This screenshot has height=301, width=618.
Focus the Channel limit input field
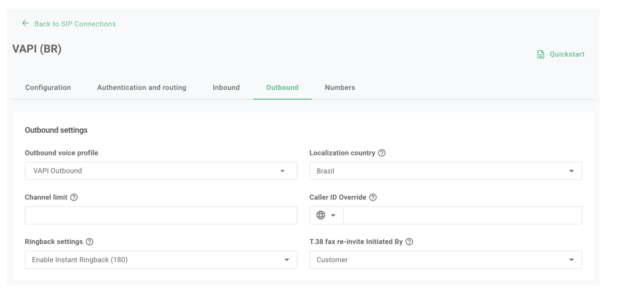[161, 215]
